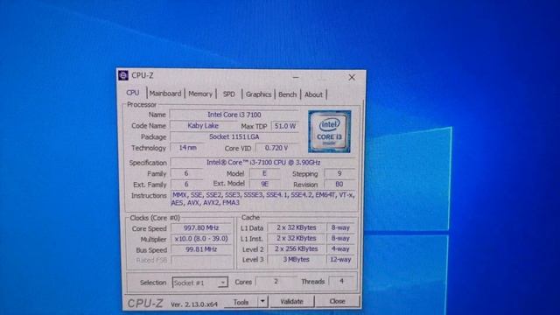Click the Cores value '2'
Screen dimensions: 560x315
(x=276, y=282)
